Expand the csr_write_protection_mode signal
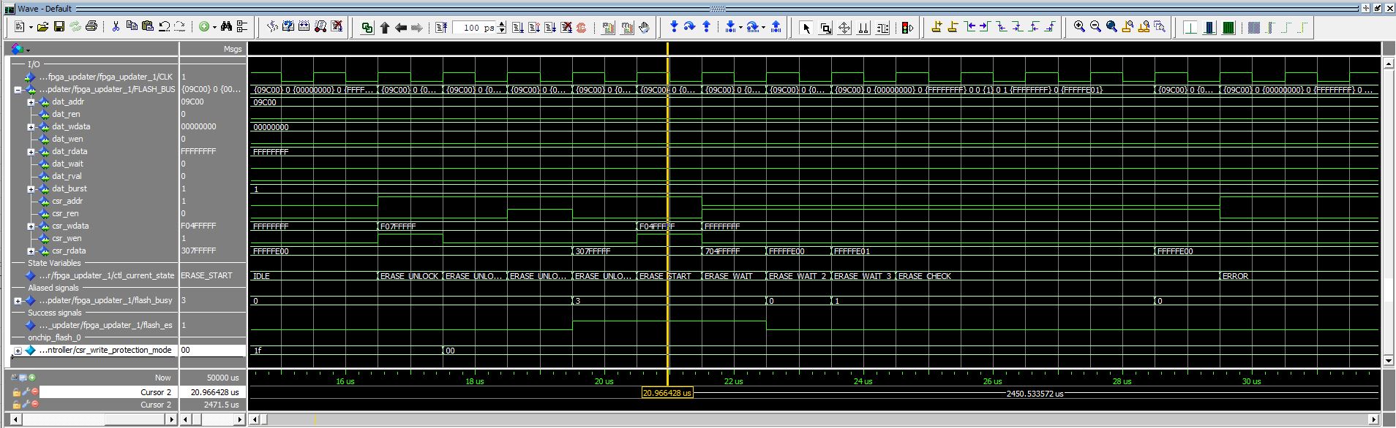Screen dimensions: 1396x428 (x=18, y=351)
